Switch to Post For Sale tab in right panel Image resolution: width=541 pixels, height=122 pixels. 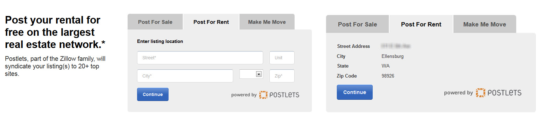357,24
